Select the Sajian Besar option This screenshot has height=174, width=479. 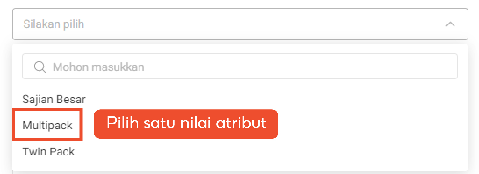(x=54, y=99)
